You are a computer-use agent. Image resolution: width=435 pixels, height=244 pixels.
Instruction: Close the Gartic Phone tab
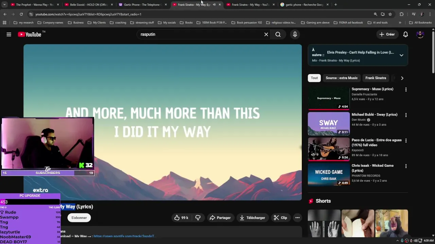click(166, 5)
